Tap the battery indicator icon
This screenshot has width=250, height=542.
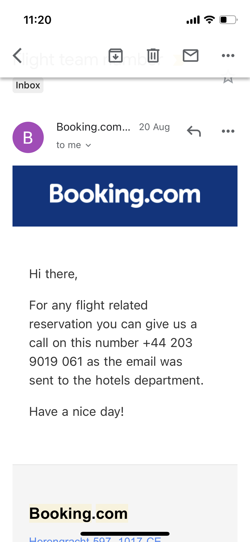(228, 20)
